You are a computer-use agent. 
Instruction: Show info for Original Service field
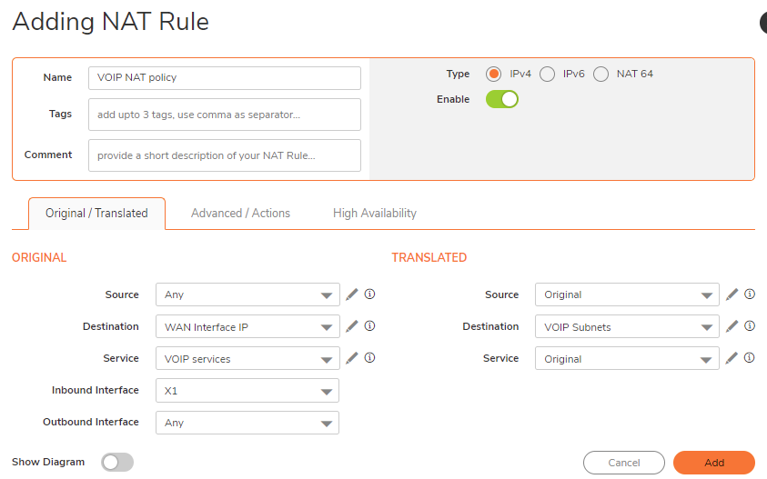(369, 358)
